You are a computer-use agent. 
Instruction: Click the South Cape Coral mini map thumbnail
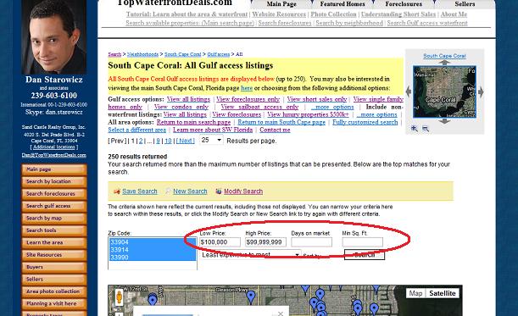coord(444,91)
